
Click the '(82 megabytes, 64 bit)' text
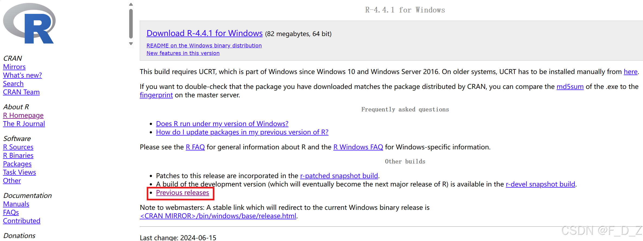pos(298,34)
